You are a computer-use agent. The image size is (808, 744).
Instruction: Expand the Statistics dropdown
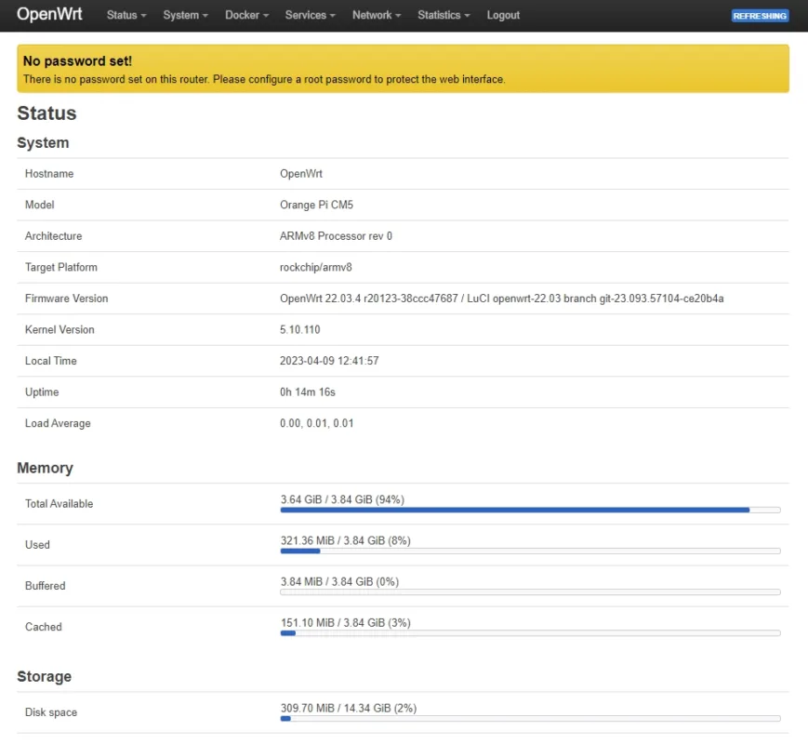pos(444,16)
